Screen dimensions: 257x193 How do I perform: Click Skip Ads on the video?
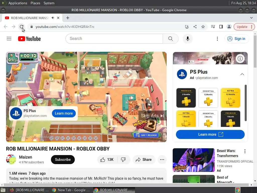pyautogui.click(x=152, y=116)
